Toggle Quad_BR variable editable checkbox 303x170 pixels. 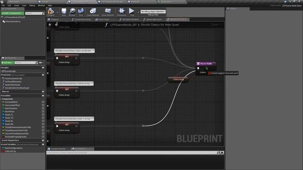point(43,124)
